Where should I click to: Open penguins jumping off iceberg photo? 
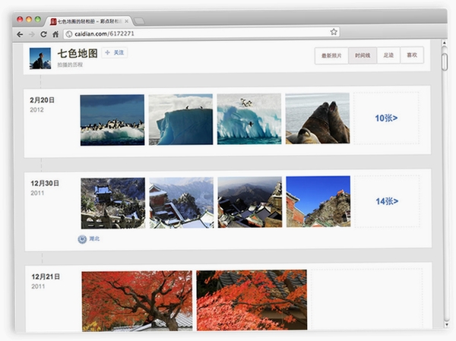click(249, 118)
